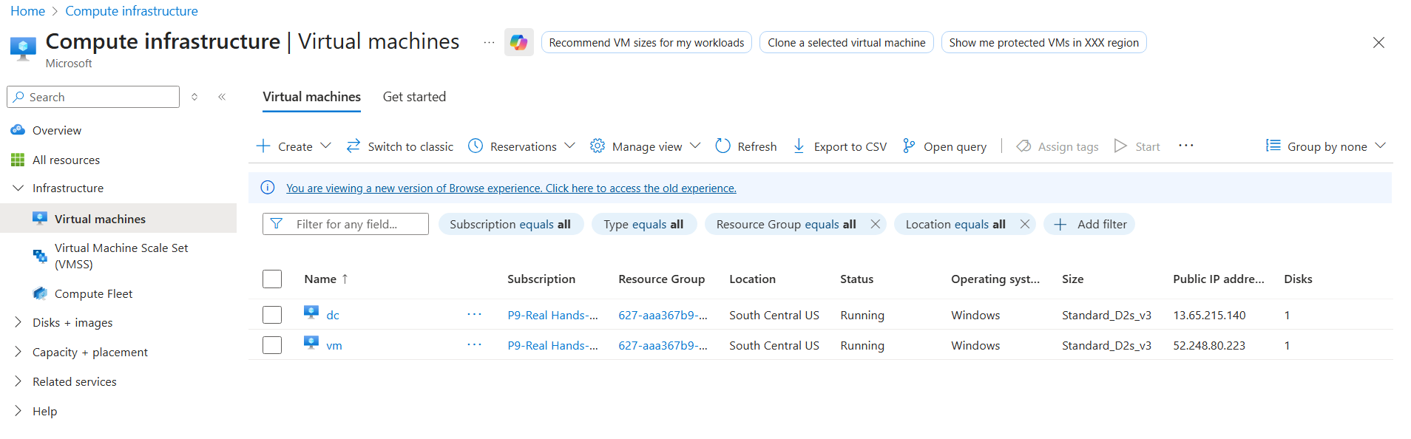The height and width of the screenshot is (439, 1411).
Task: Click the sidebar Search field
Action: click(93, 97)
